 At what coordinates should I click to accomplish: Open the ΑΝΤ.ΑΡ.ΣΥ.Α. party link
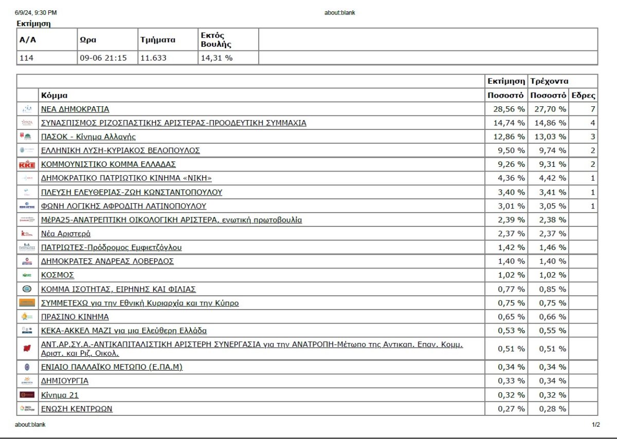[252, 349]
